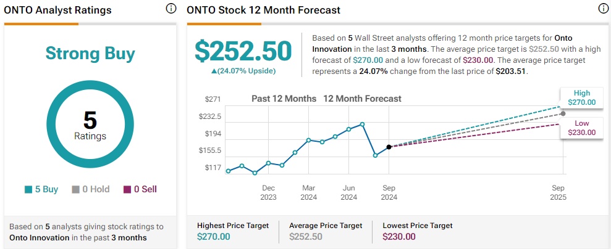The image size is (611, 249).
Task: Select the Past 12 Months chart label
Action: tap(284, 99)
